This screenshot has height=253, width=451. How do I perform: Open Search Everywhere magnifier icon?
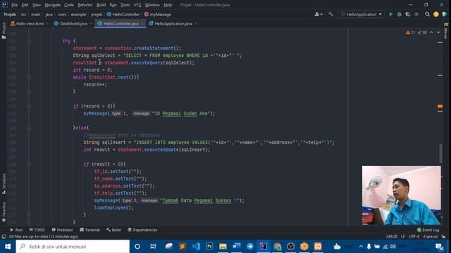[x=428, y=14]
